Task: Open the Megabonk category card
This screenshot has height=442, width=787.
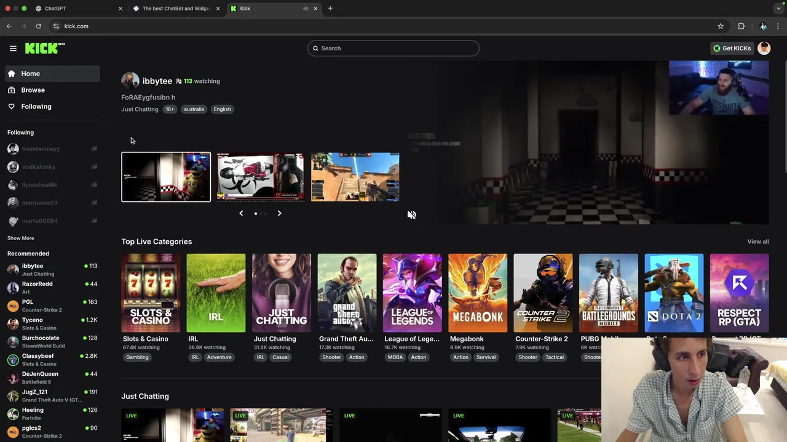Action: click(478, 293)
